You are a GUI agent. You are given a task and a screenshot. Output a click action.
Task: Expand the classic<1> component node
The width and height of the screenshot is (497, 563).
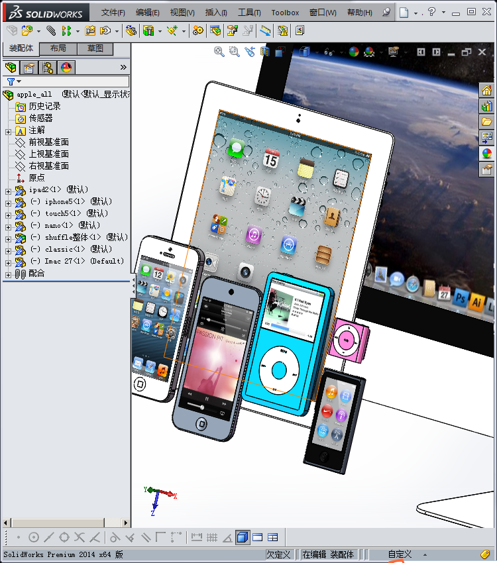coord(8,251)
